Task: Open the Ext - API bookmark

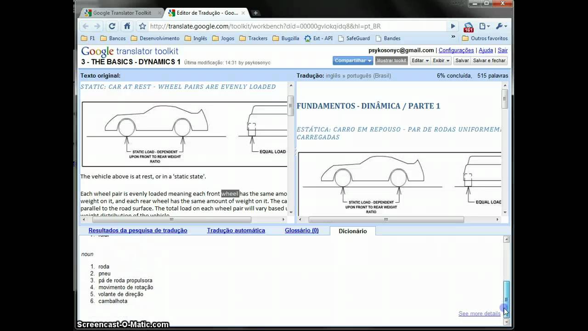Action: pos(319,39)
